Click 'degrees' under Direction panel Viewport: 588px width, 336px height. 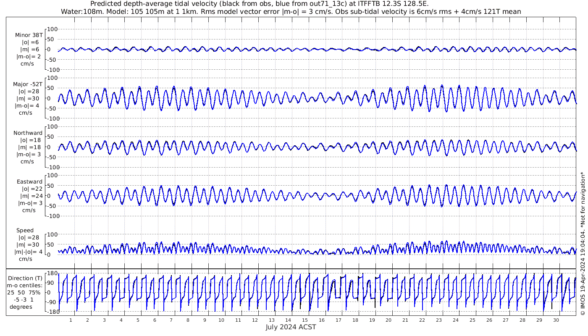pos(21,307)
